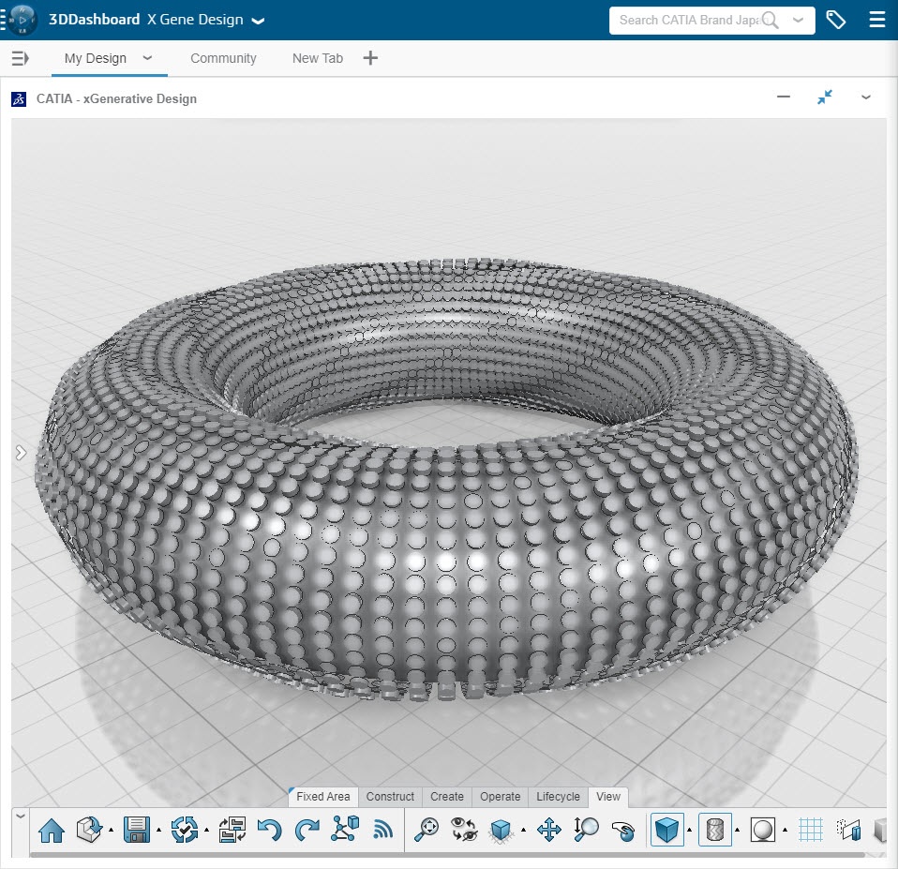Open the Construct action bar tab
898x869 pixels.
coord(390,796)
